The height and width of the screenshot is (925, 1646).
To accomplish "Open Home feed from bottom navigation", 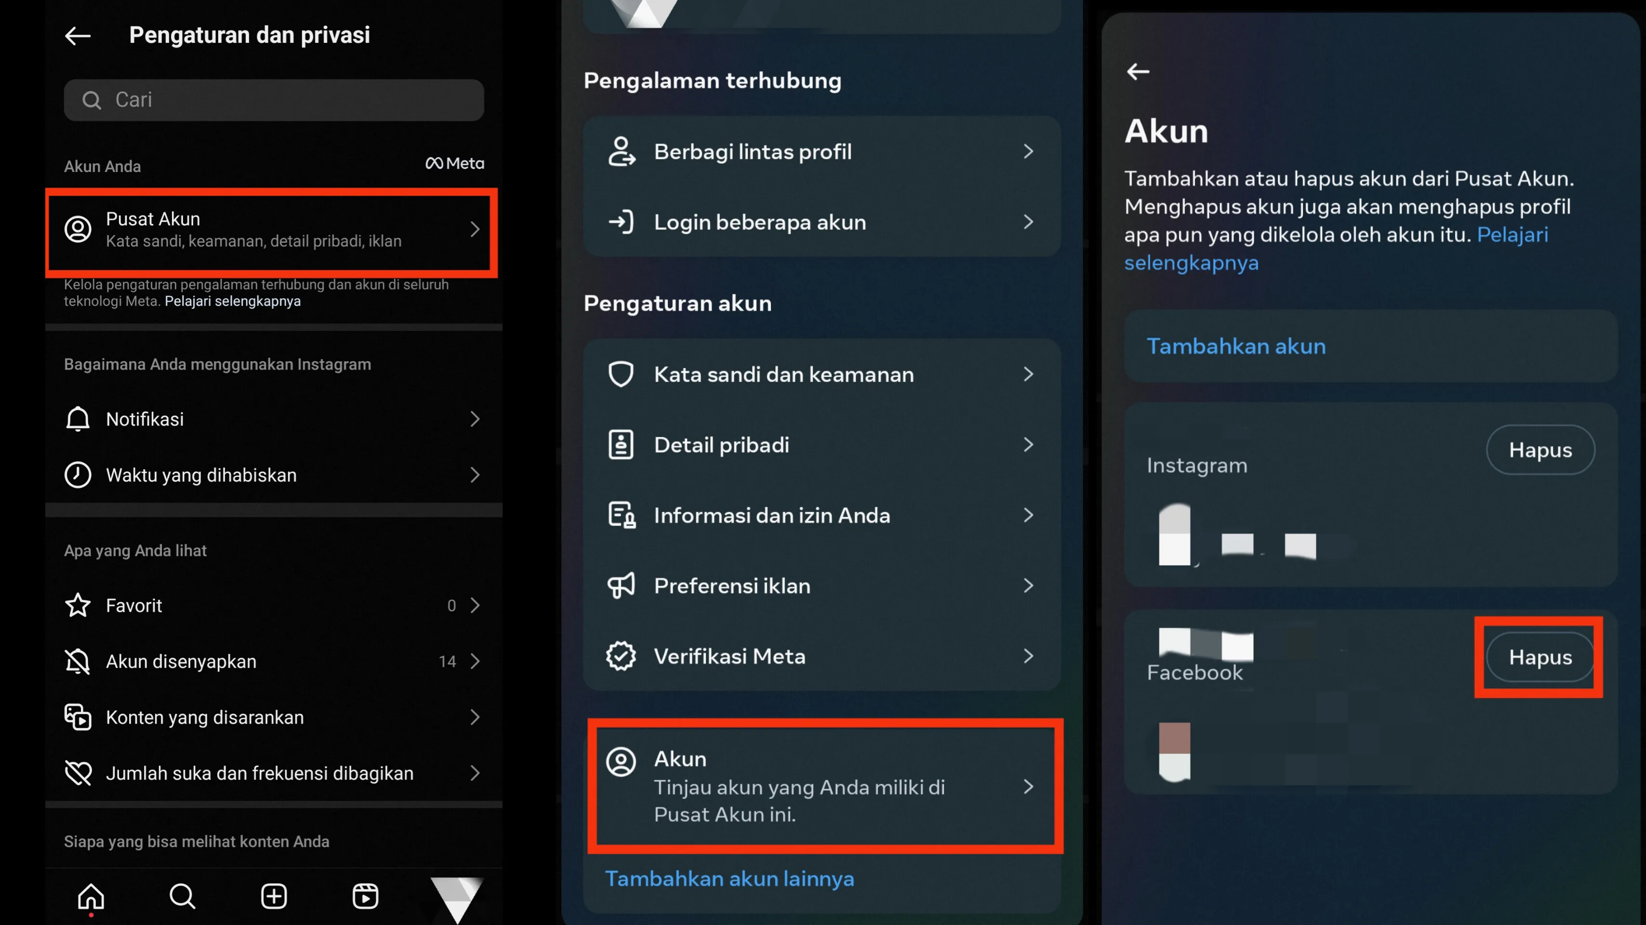I will coord(91,896).
